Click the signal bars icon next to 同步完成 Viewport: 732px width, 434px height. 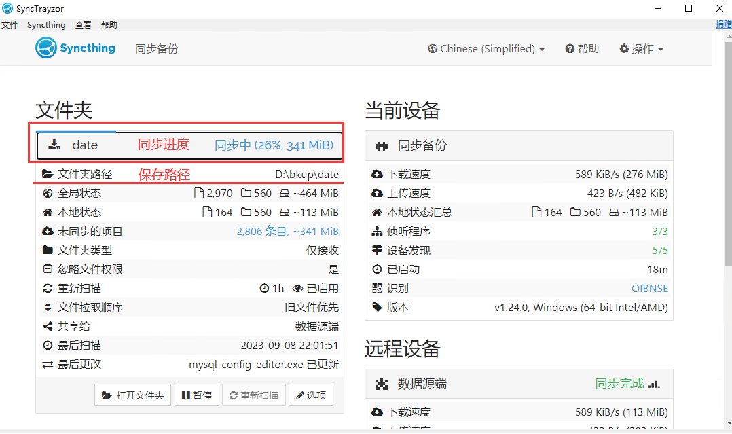coord(653,384)
